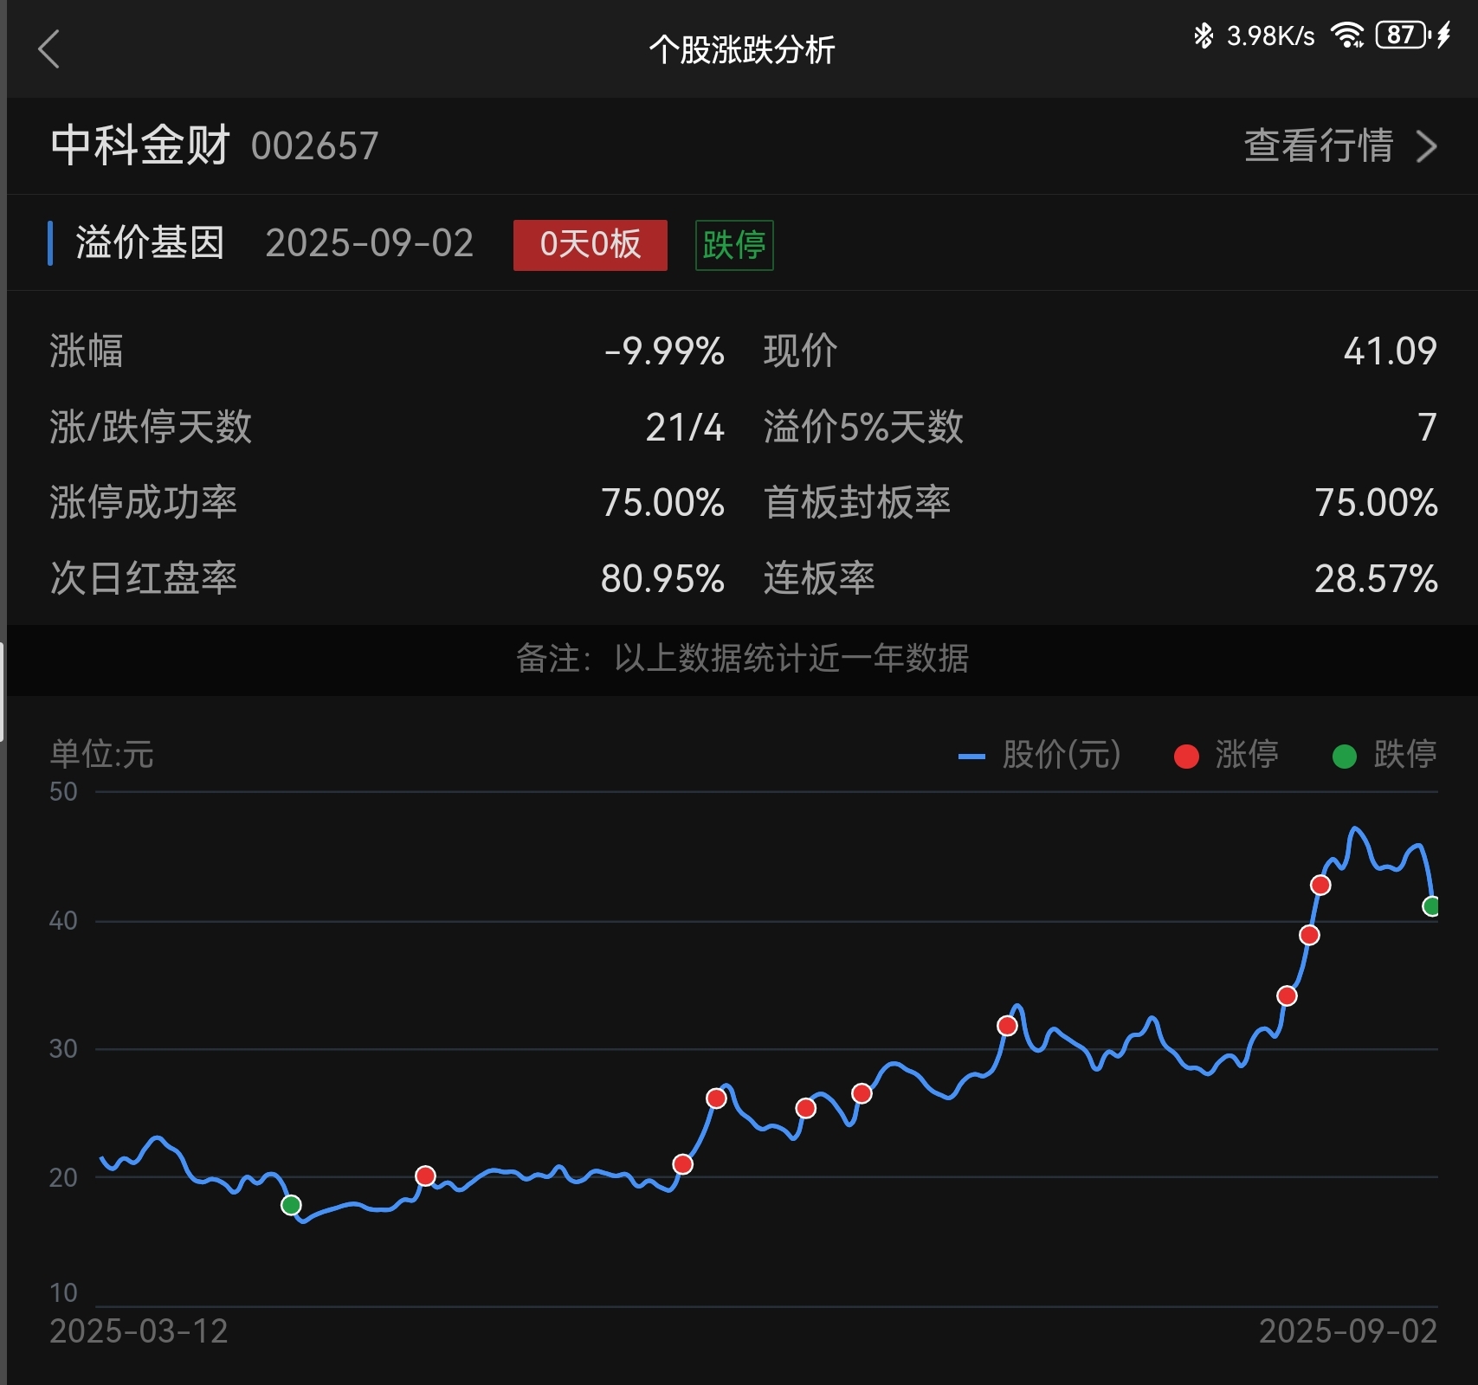Tap the Wi-Fi status icon

pyautogui.click(x=1347, y=35)
